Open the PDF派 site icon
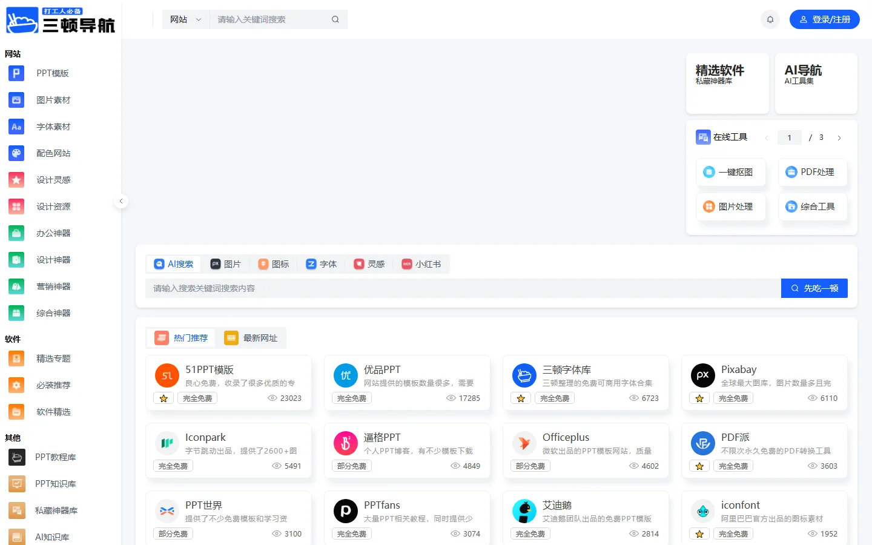This screenshot has height=545, width=872. click(x=703, y=443)
